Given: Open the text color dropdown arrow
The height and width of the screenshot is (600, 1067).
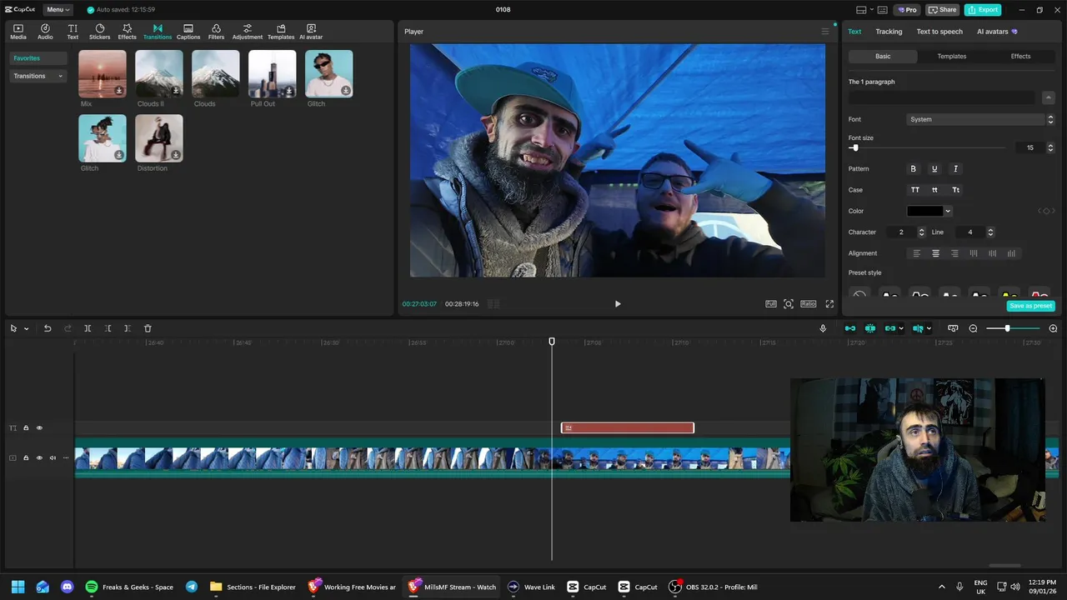Looking at the screenshot, I should pos(948,211).
